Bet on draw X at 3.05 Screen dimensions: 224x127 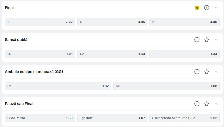112,22
